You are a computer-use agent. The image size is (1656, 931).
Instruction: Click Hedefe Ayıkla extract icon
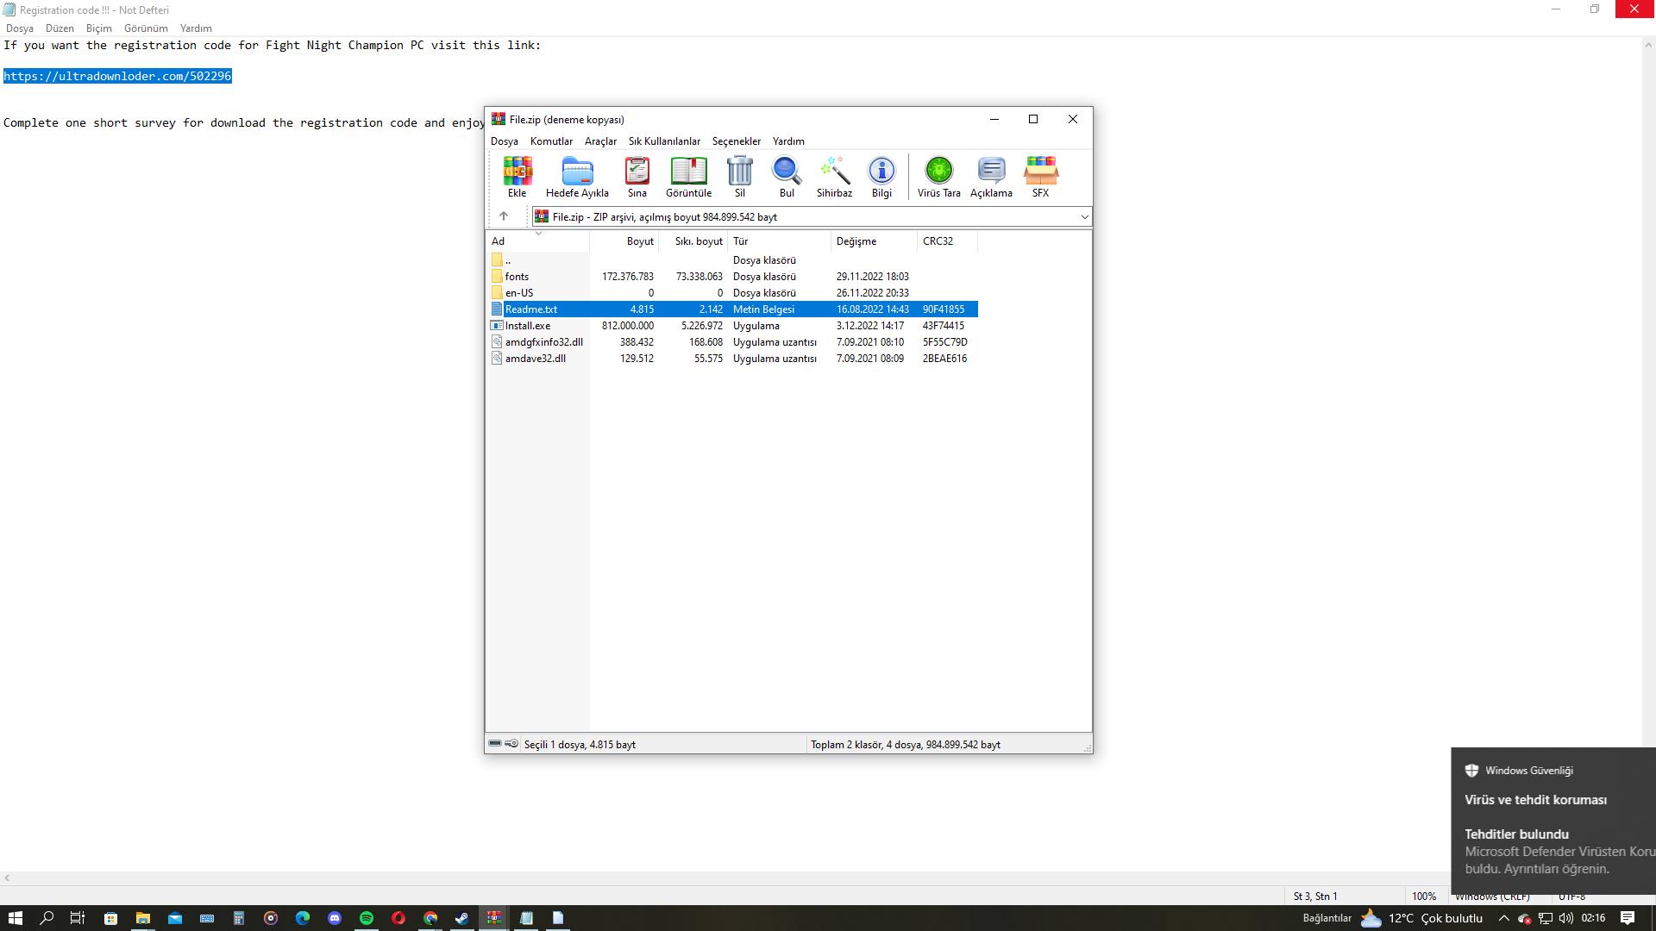(577, 176)
